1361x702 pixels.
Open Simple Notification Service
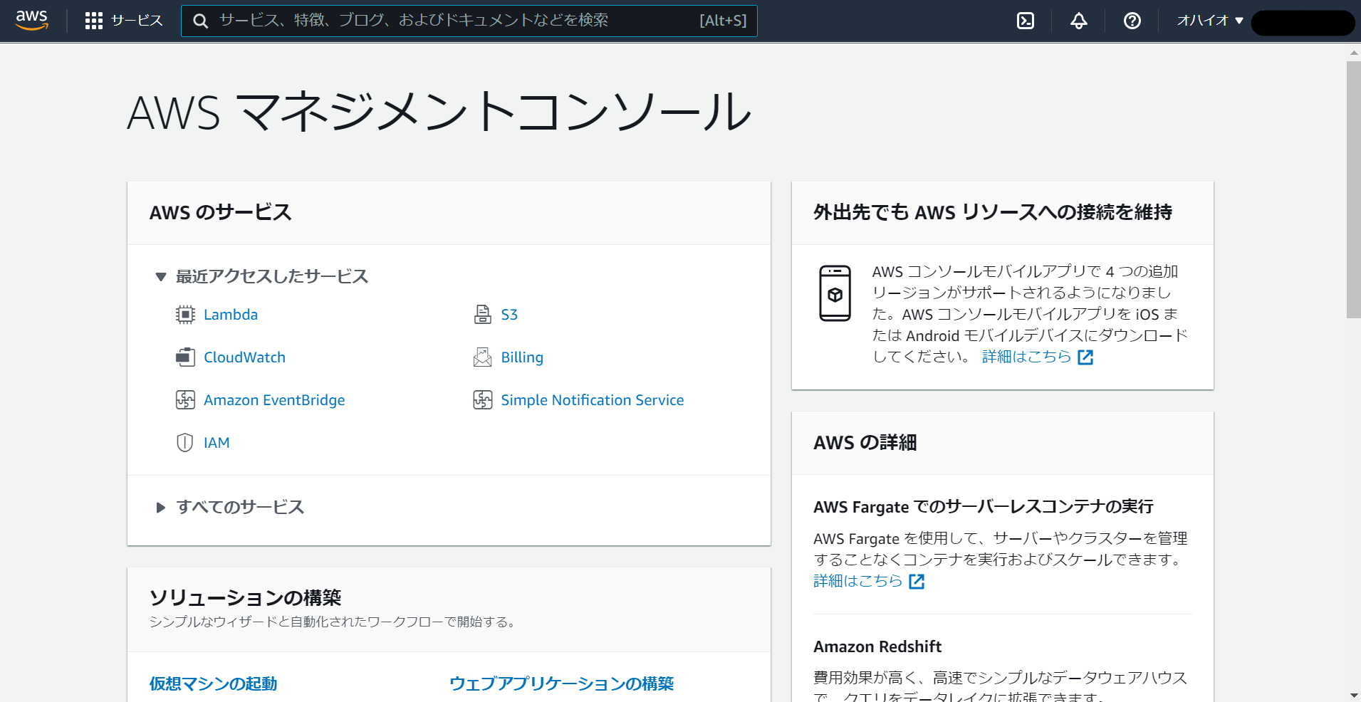[593, 400]
